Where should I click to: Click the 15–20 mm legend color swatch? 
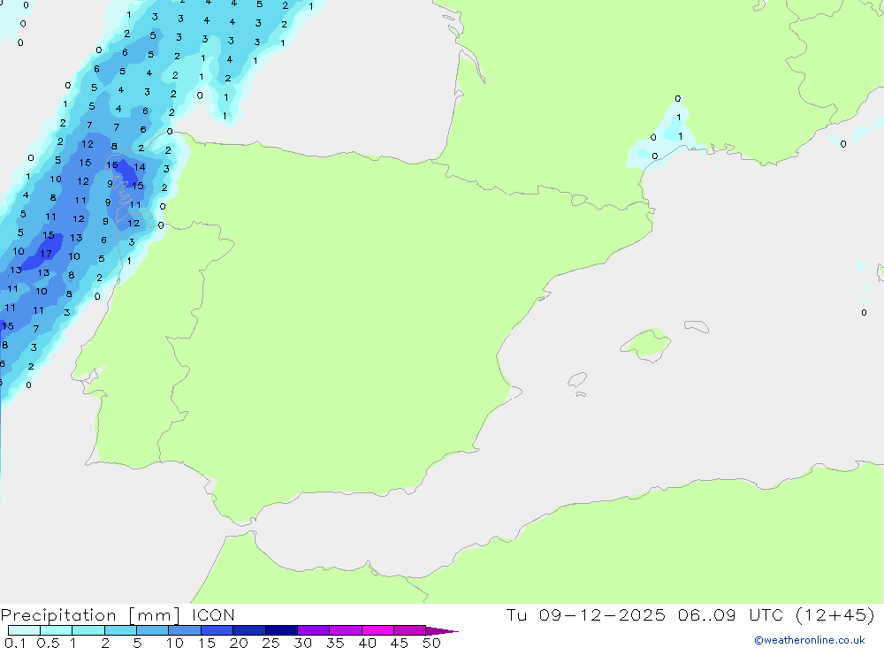tap(217, 630)
